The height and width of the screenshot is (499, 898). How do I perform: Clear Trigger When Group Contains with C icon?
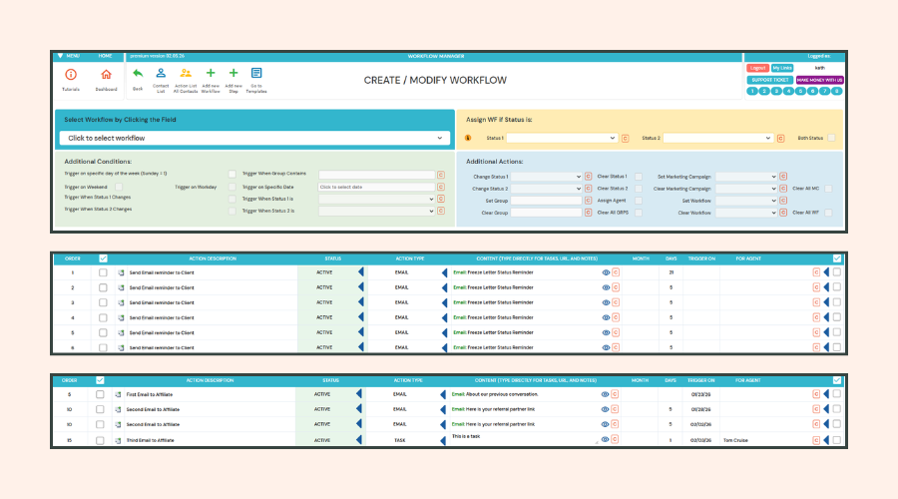(x=441, y=175)
